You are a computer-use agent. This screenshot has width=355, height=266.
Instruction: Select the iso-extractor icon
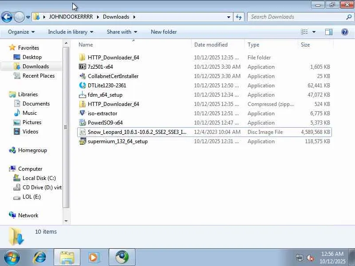pos(83,113)
